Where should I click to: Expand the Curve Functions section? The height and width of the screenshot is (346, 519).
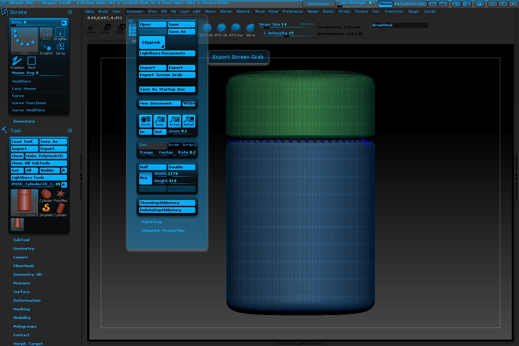click(x=29, y=103)
